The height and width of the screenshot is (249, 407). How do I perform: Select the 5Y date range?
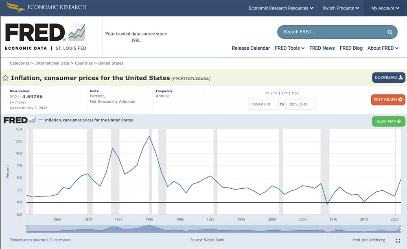pyautogui.click(x=275, y=93)
